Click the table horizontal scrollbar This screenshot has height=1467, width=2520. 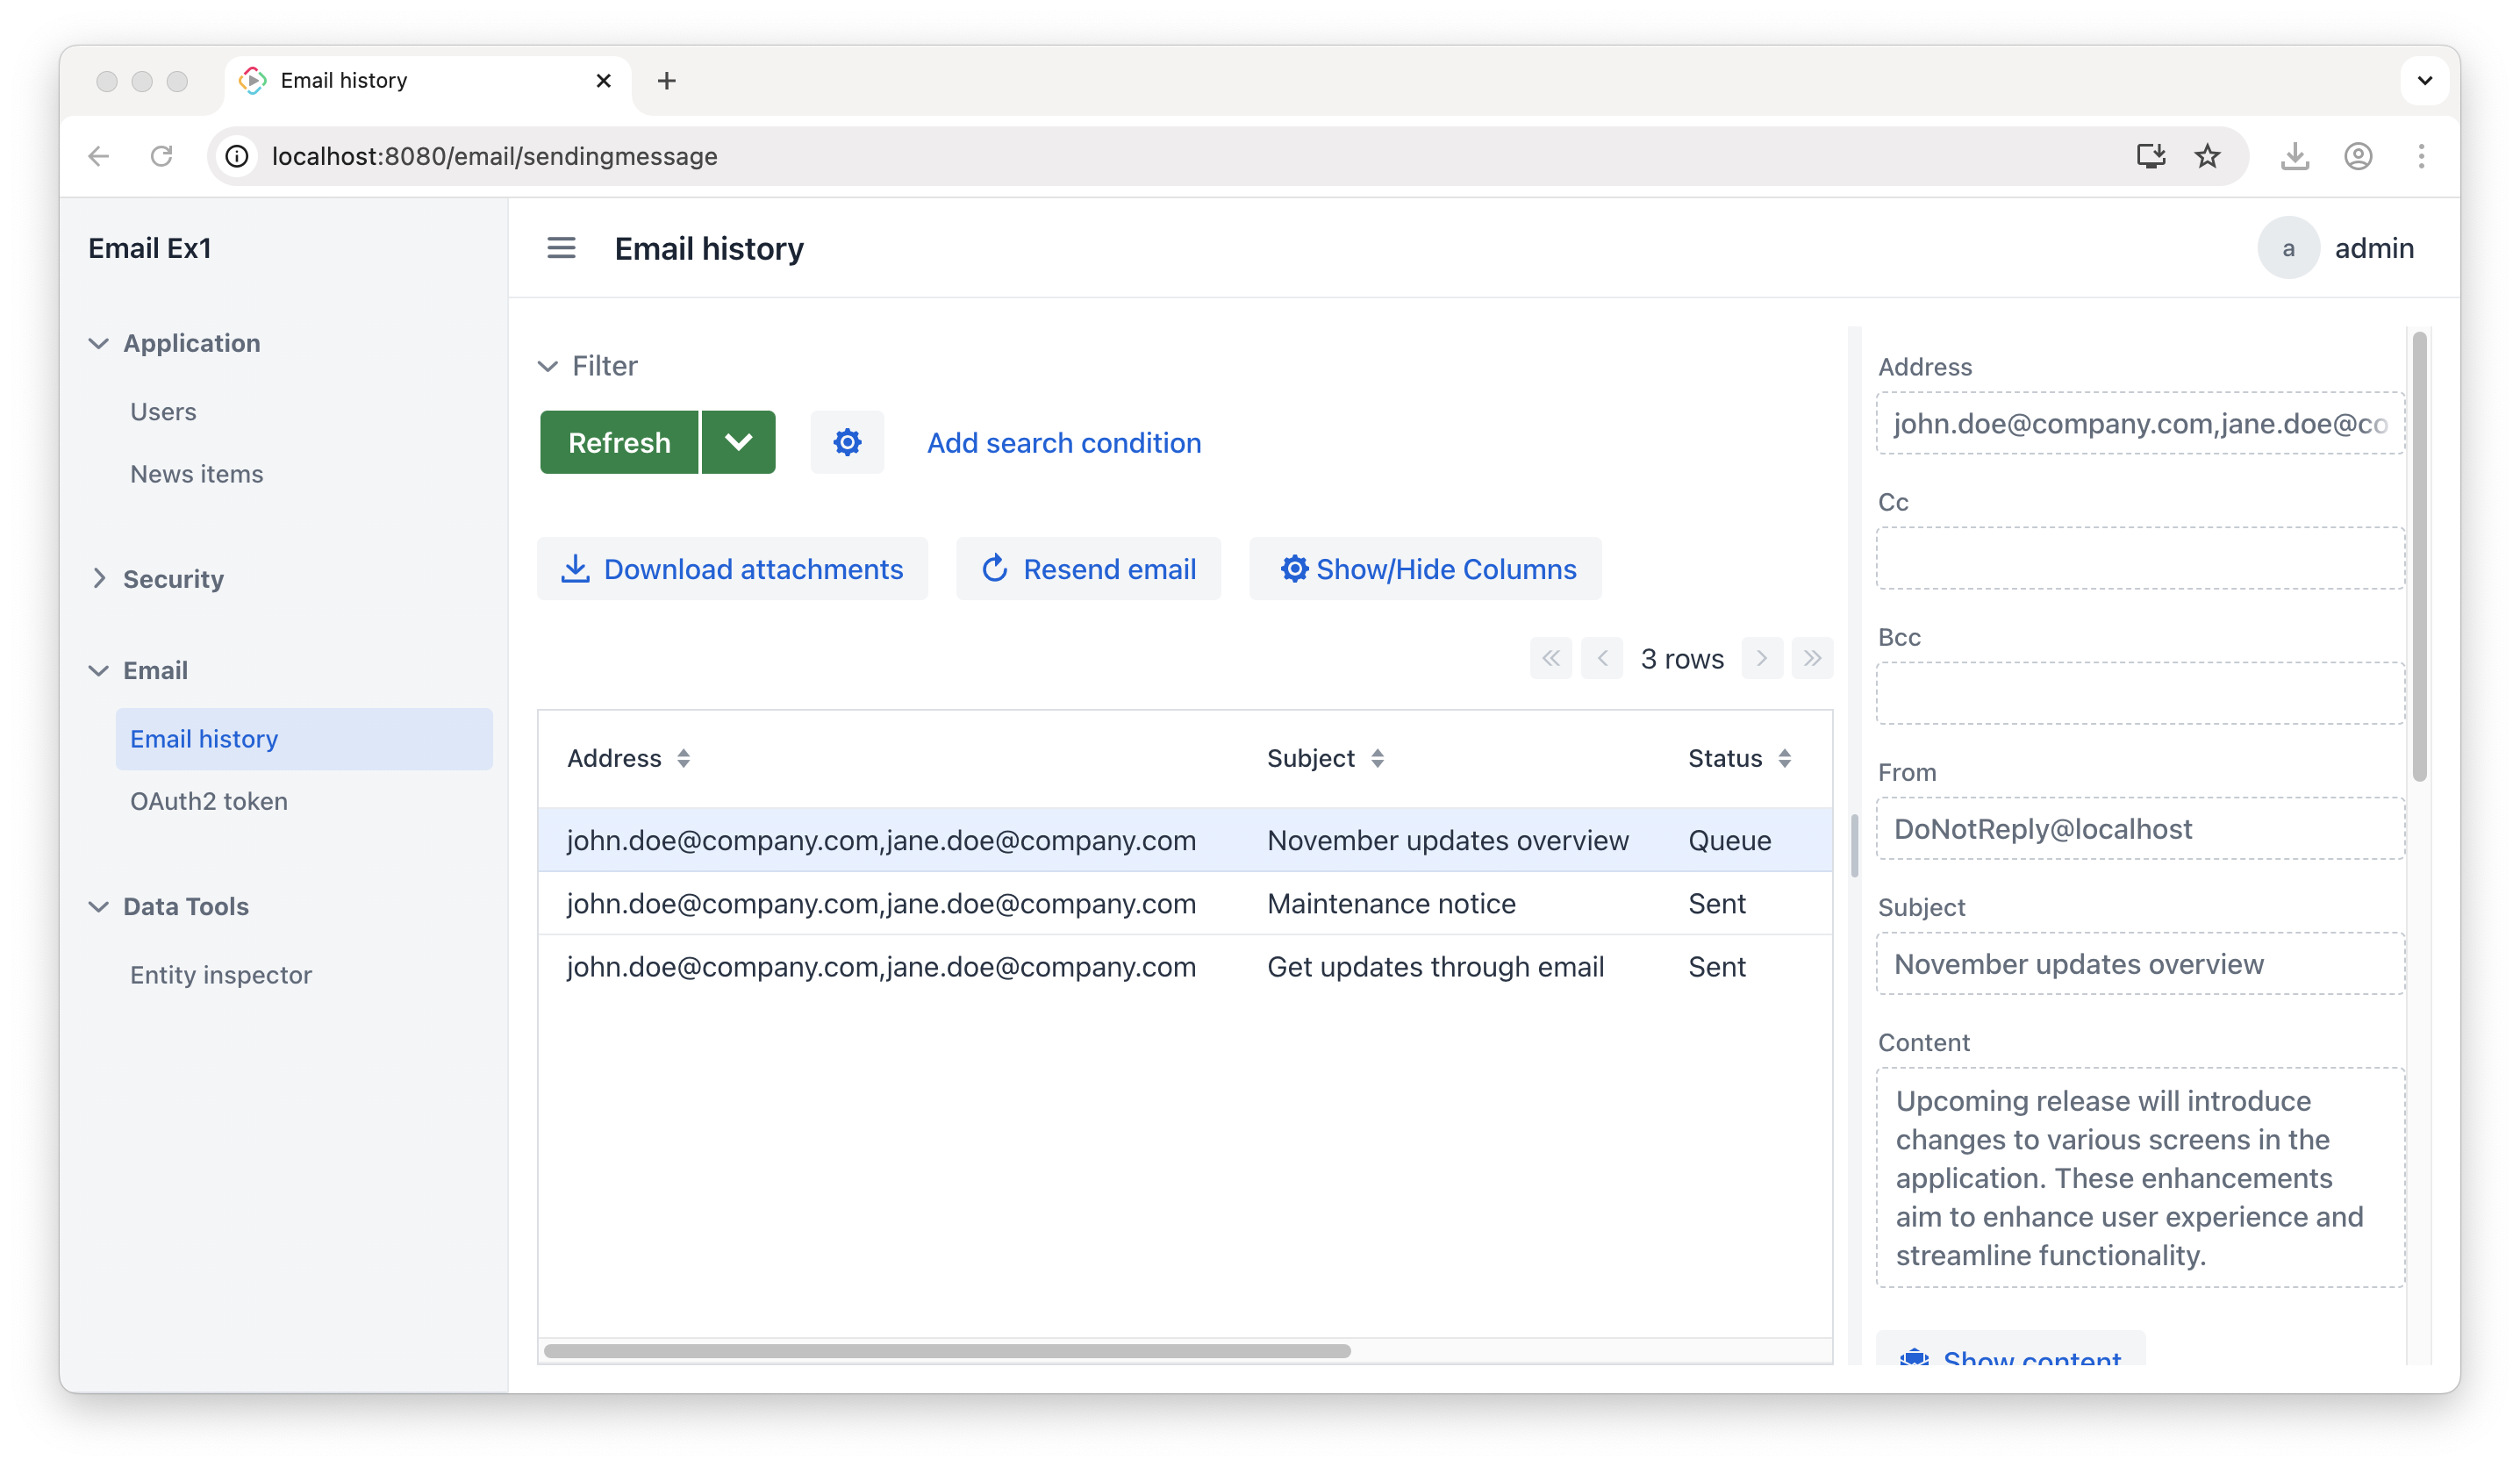[x=946, y=1351]
